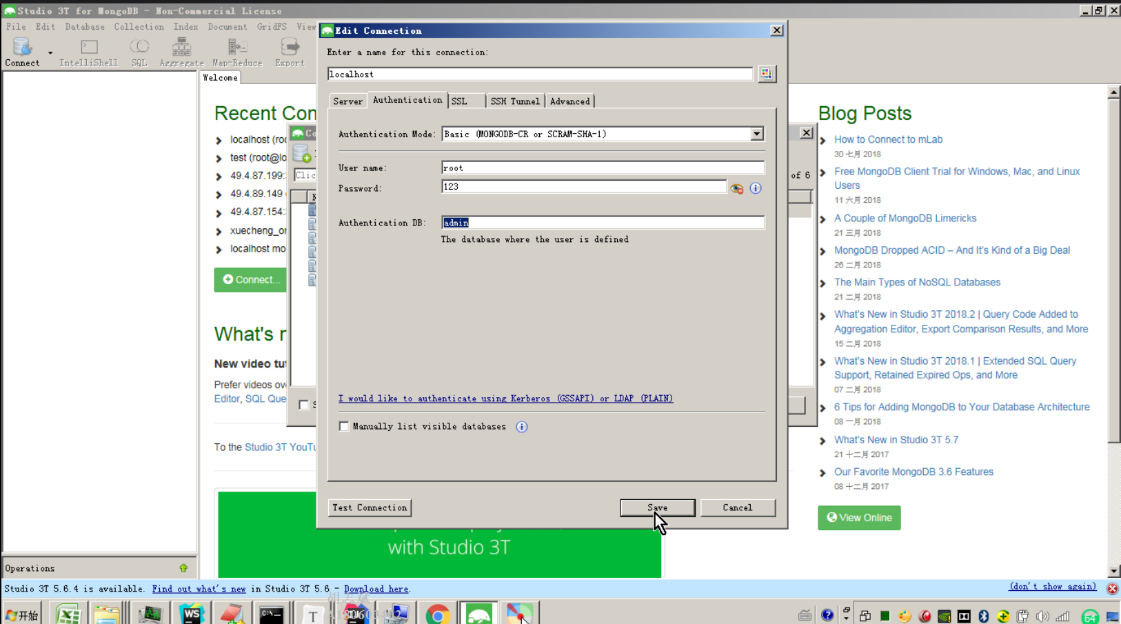Expand the 'test (root@lo' recent connection
Image resolution: width=1121 pixels, height=624 pixels.
point(219,159)
